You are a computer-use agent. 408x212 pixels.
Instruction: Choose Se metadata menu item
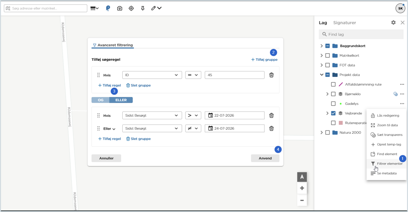pyautogui.click(x=386, y=173)
